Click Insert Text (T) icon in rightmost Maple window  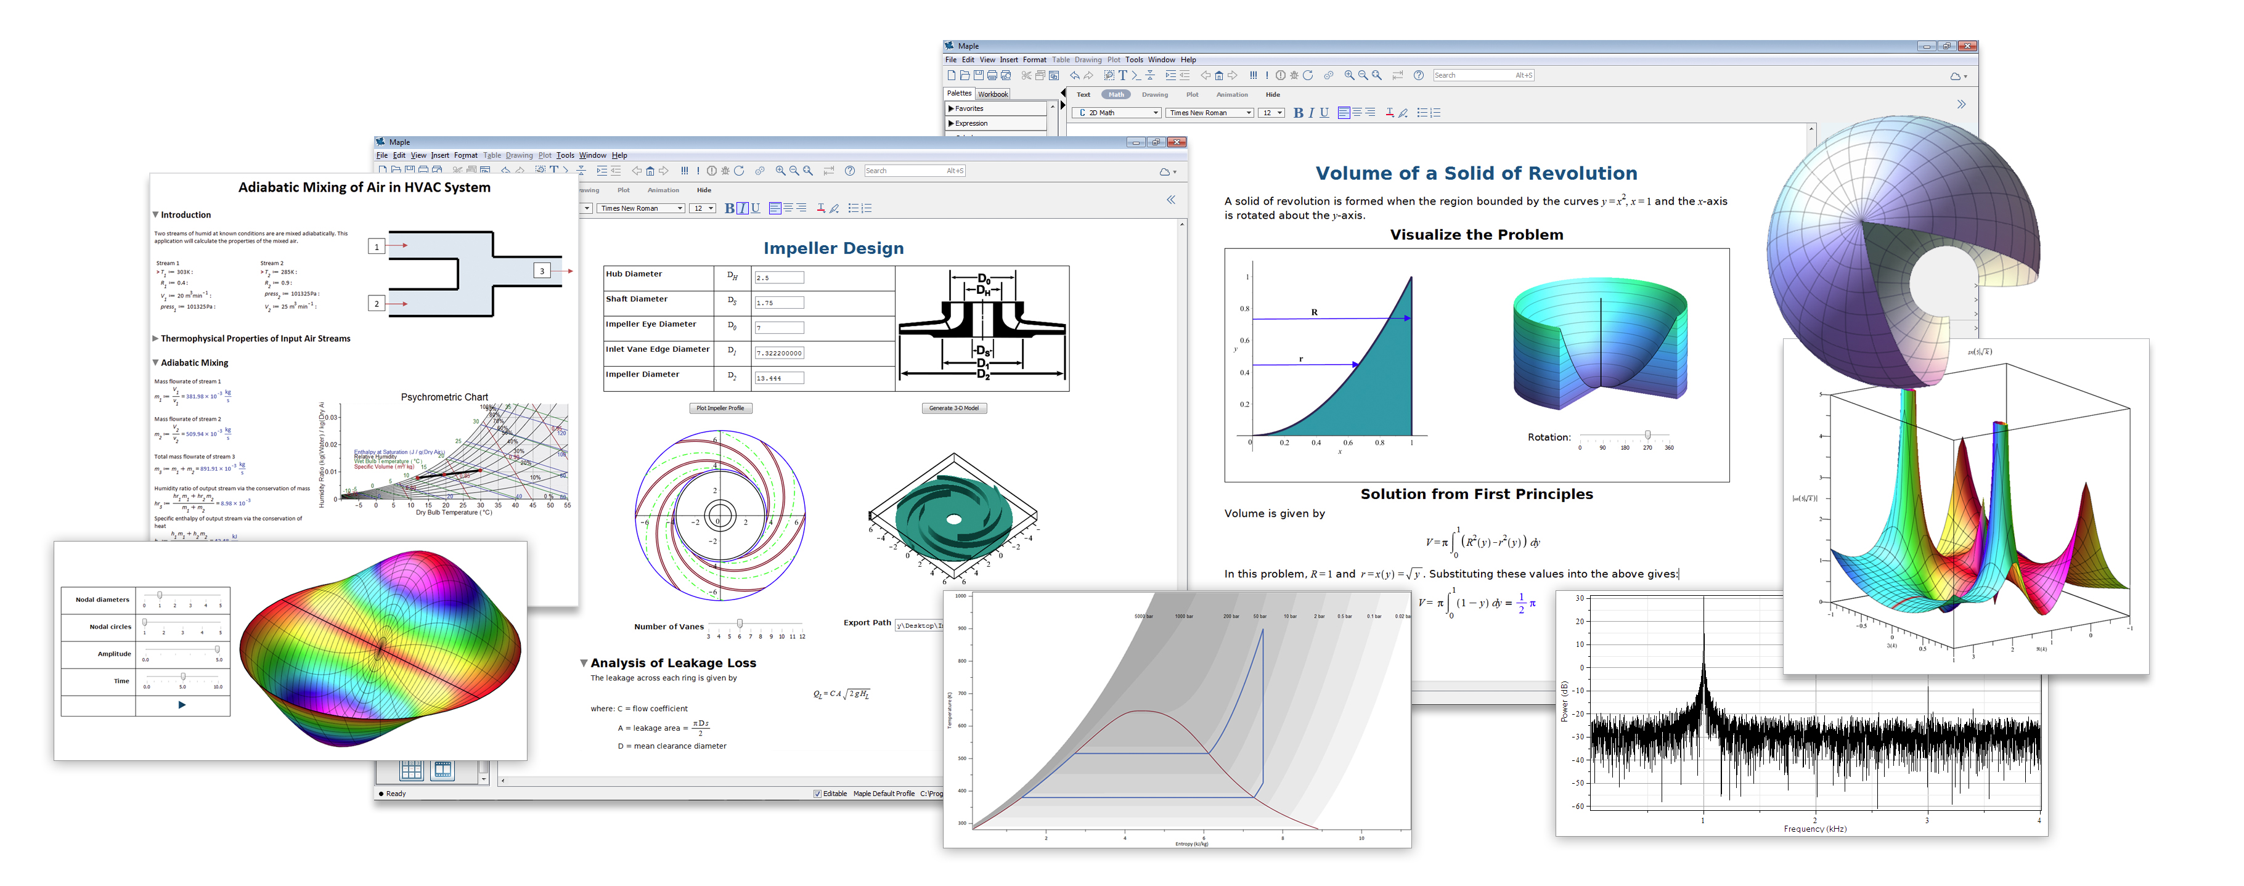[x=1123, y=75]
